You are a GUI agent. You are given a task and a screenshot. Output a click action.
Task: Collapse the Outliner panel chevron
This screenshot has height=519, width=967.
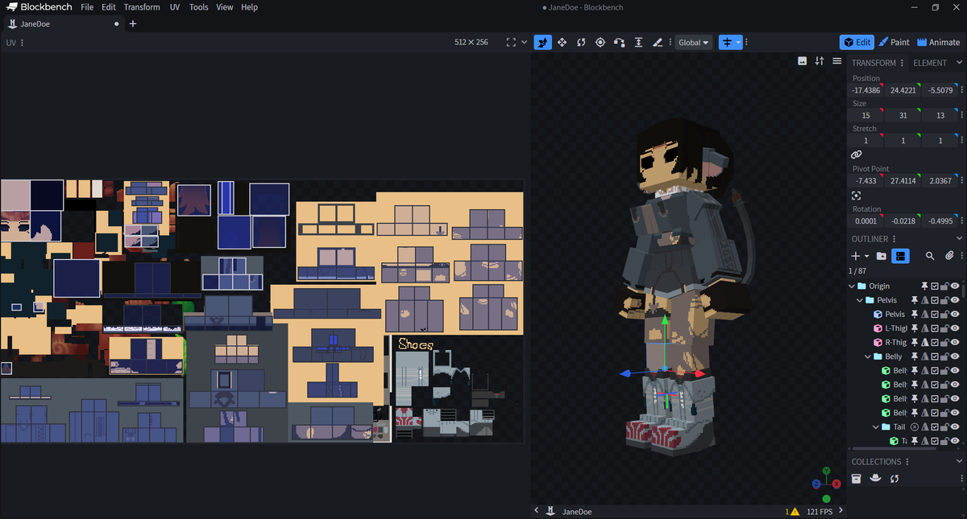959,239
